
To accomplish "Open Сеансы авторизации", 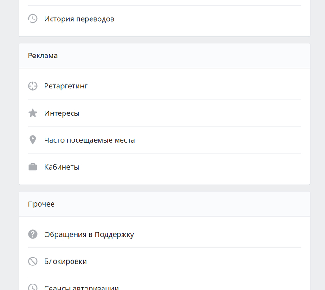I will 81,287.
